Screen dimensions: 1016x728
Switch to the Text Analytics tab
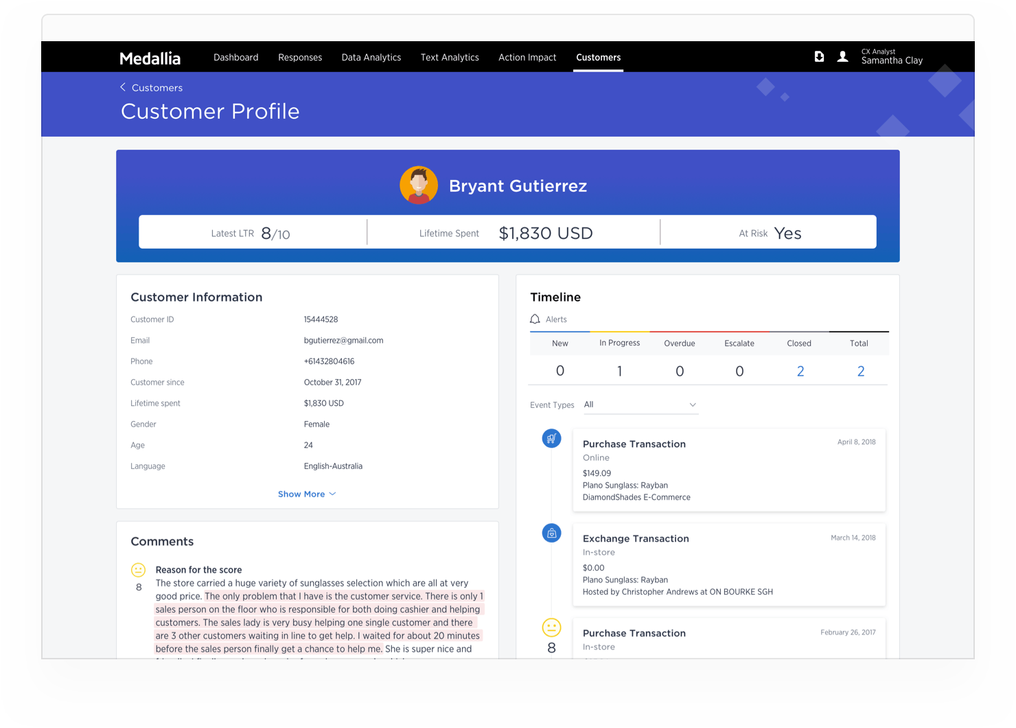pos(450,58)
